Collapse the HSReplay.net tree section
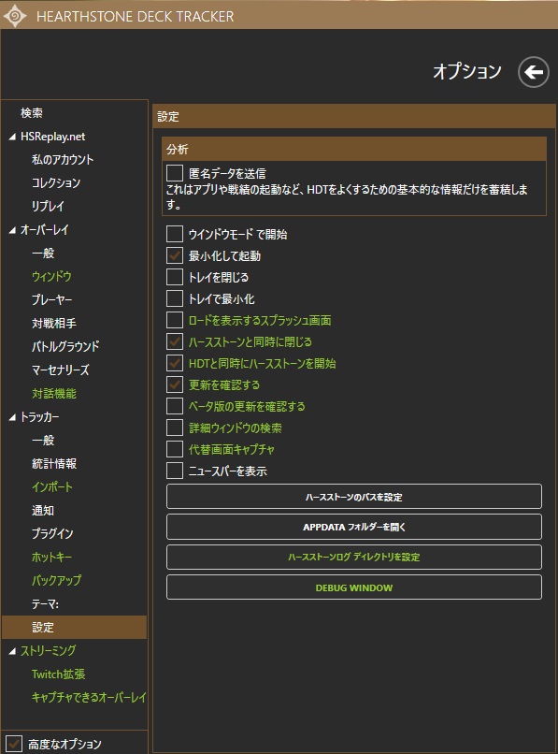The width and height of the screenshot is (558, 754). 12,137
